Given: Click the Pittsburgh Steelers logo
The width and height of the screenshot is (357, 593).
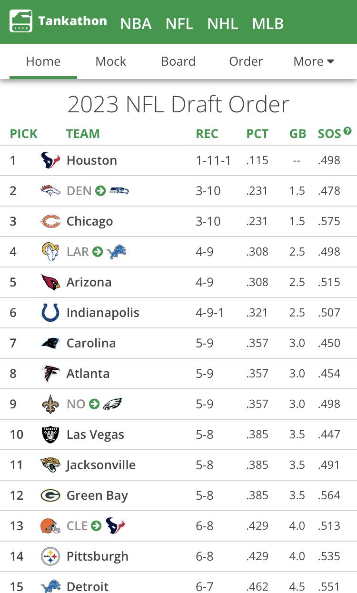Looking at the screenshot, I should click(x=50, y=556).
